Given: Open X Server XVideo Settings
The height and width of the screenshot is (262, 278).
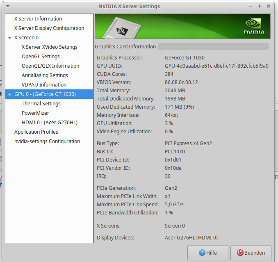Looking at the screenshot, I should 50,47.
